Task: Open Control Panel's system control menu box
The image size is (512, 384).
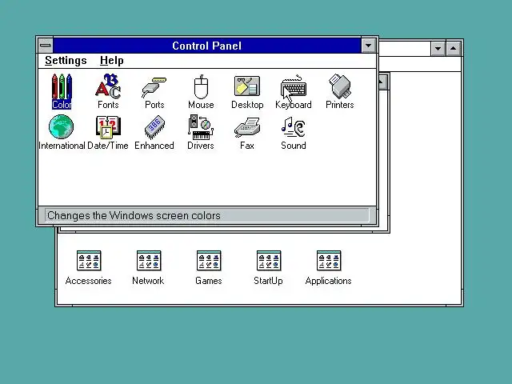Action: [46, 46]
